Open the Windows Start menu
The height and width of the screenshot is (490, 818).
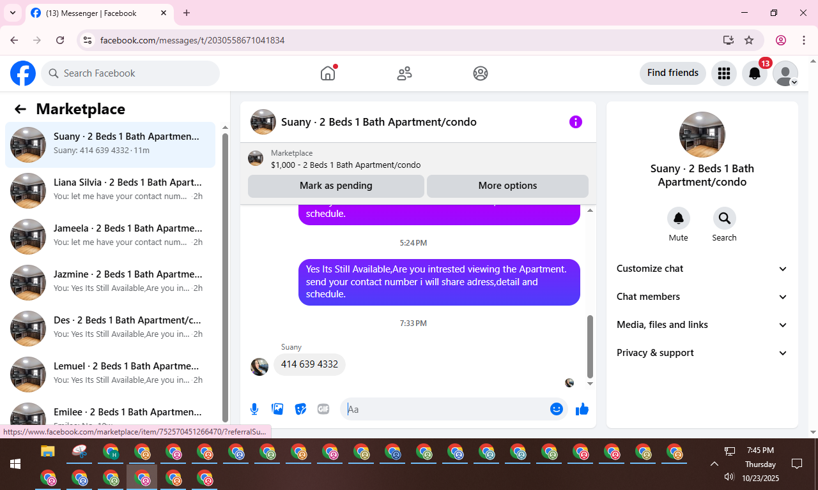pyautogui.click(x=15, y=464)
